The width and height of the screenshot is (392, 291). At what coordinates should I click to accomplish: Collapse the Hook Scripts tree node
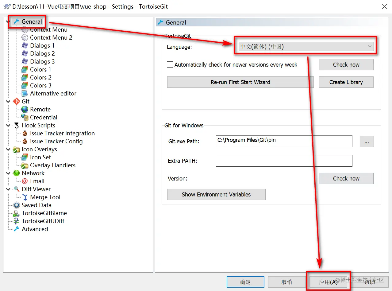(x=8, y=125)
